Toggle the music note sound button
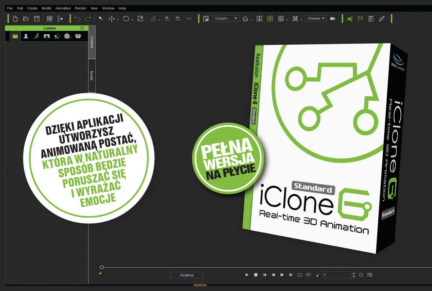Screen dimensions: 432x291 (317, 275)
